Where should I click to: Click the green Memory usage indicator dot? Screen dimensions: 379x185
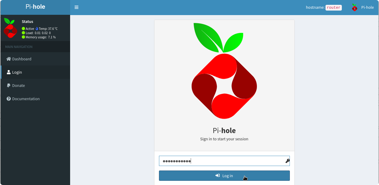point(23,37)
